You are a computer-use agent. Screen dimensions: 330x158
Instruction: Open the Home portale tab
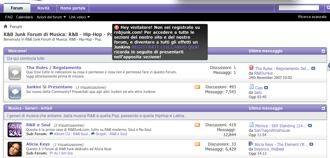(x=73, y=8)
